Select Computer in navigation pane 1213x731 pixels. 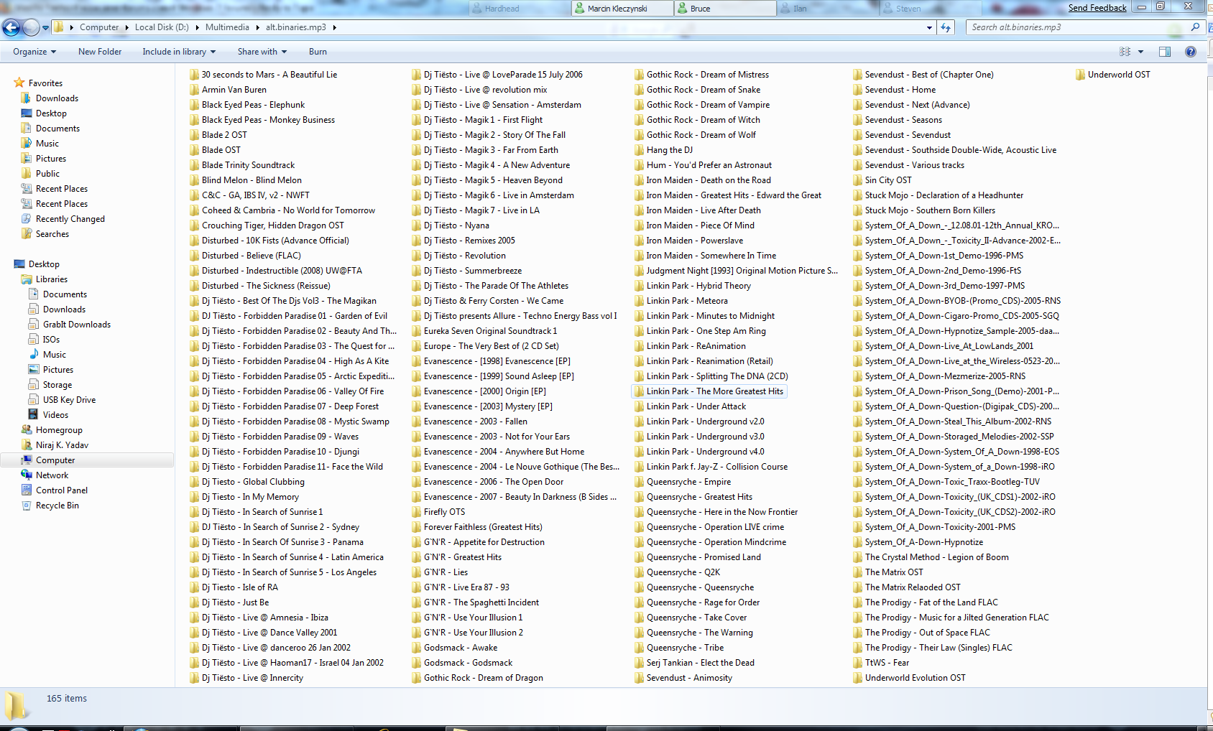tap(55, 460)
